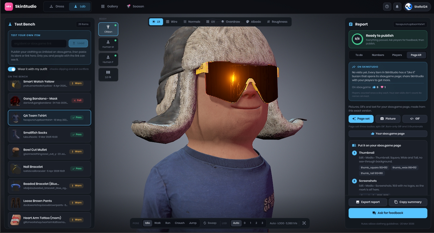Switch to Roughness view
The image size is (434, 233).
click(277, 22)
